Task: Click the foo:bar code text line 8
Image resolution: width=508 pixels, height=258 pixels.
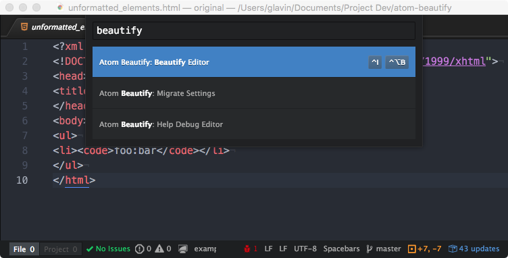Action: click(x=135, y=150)
